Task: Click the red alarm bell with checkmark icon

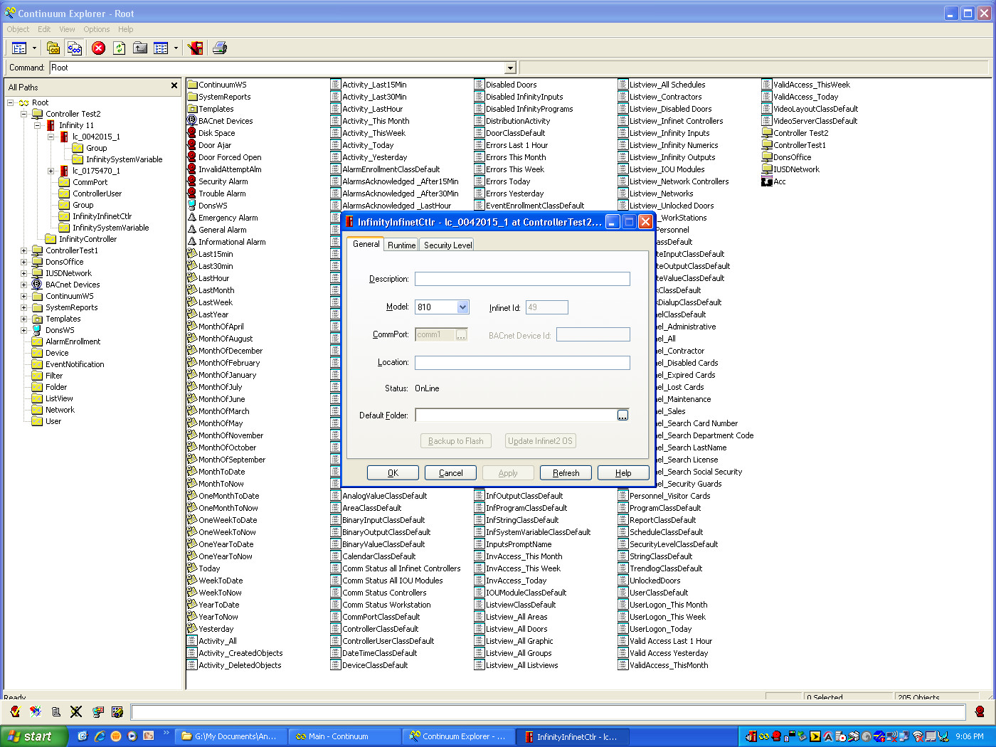Action: tap(15, 711)
